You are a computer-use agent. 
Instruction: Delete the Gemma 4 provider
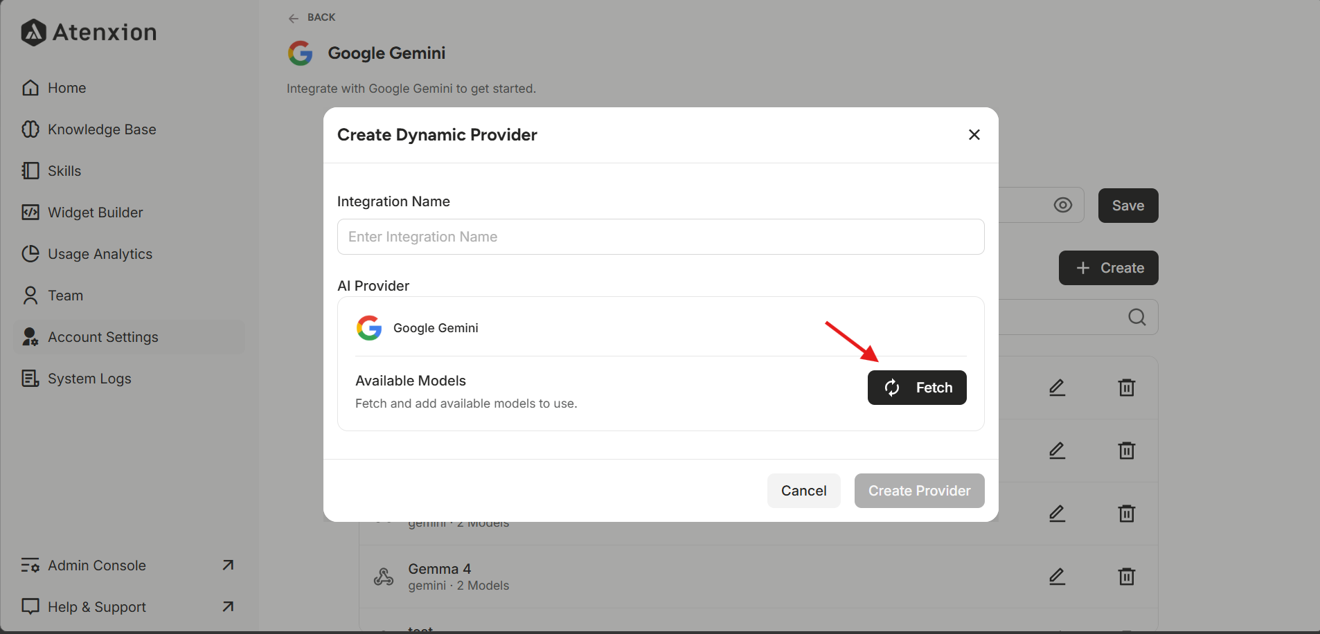point(1127,577)
